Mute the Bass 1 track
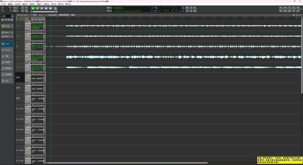 [x=26, y=24]
